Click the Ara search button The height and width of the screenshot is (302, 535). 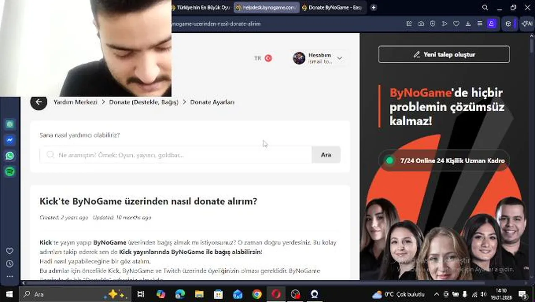coord(326,155)
